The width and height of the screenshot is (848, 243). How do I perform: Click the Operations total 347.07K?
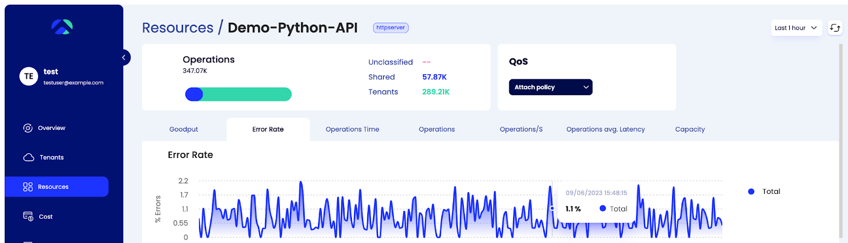(195, 71)
